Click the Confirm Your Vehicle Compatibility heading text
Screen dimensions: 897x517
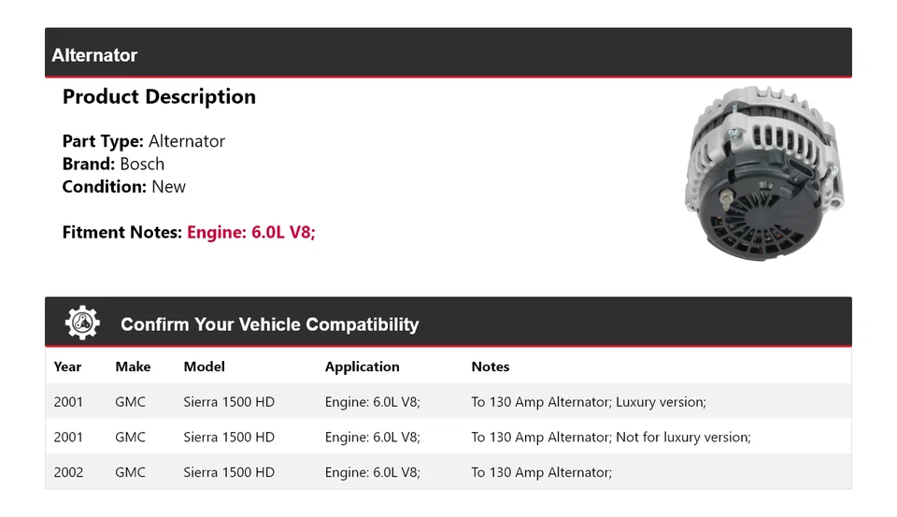point(269,324)
